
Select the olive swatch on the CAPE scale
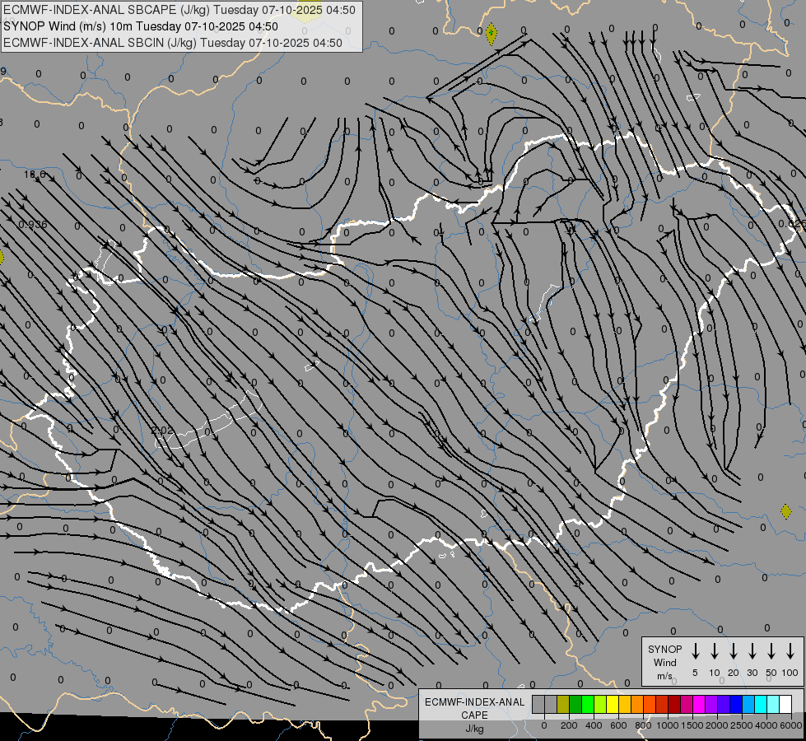(x=563, y=704)
